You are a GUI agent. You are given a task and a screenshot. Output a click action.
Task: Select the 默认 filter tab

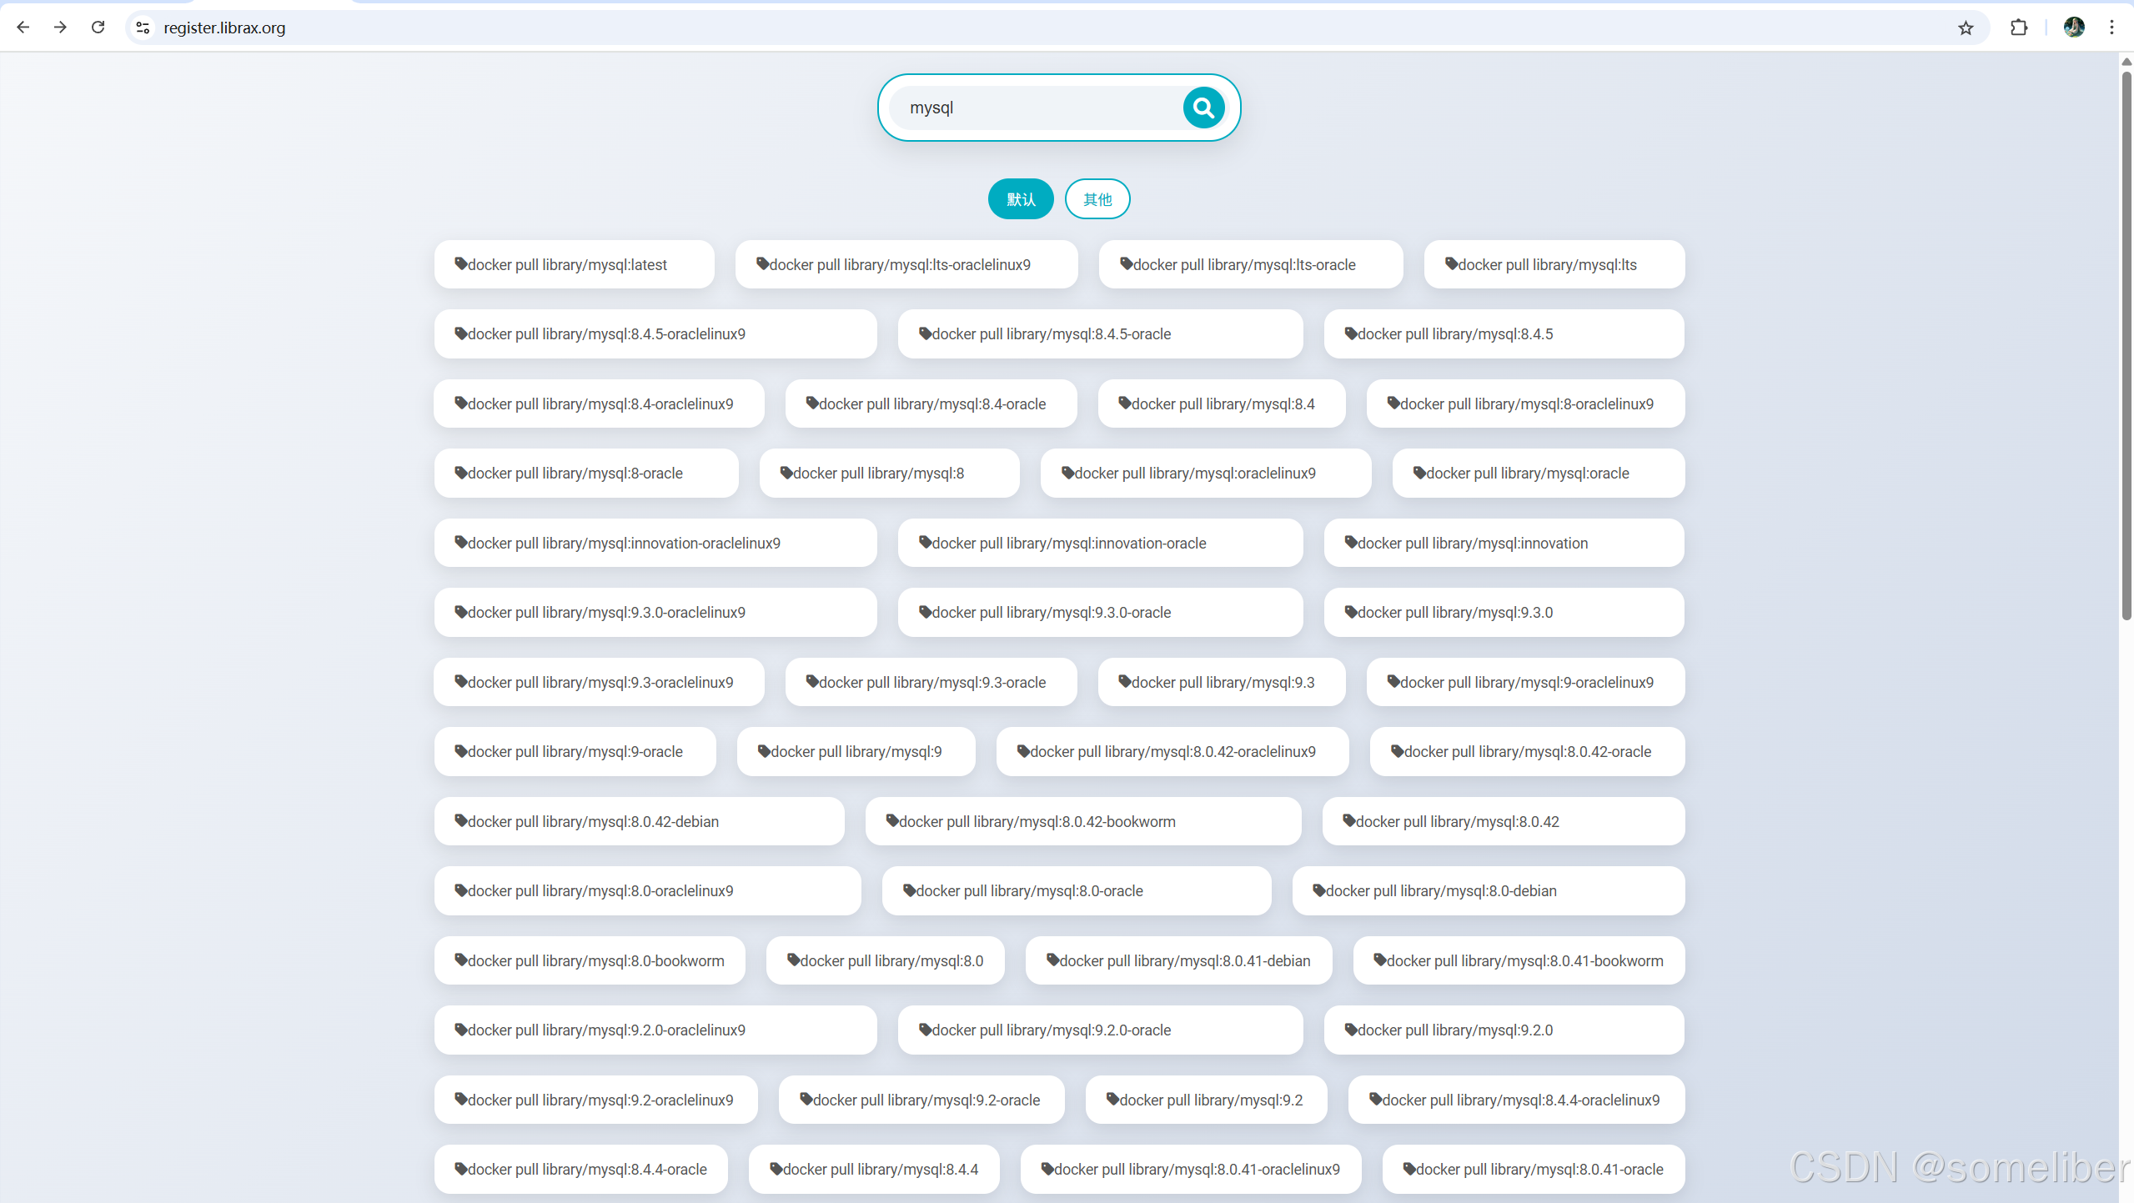pyautogui.click(x=1021, y=199)
